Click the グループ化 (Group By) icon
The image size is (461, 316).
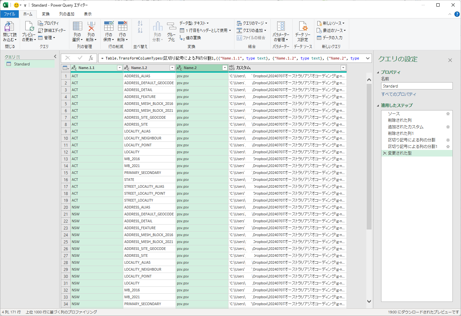point(171,27)
